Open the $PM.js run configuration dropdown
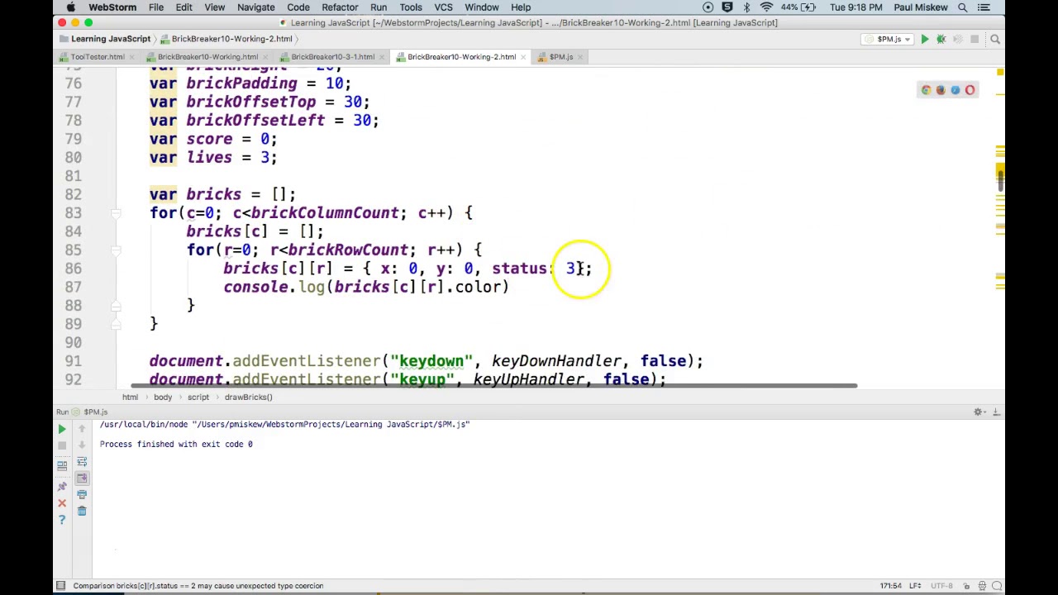The width and height of the screenshot is (1058, 595). [x=889, y=39]
